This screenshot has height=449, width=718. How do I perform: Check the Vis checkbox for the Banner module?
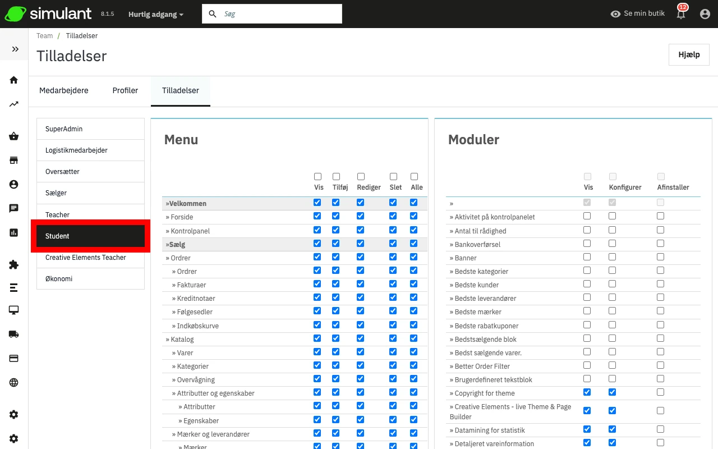click(x=587, y=257)
